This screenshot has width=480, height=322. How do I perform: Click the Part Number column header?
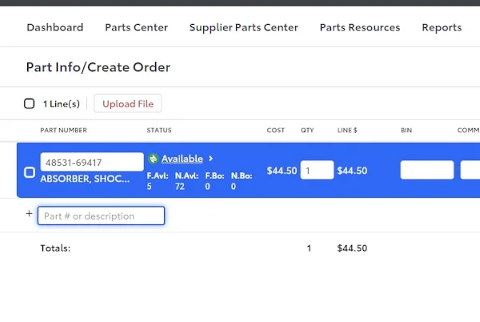63,131
